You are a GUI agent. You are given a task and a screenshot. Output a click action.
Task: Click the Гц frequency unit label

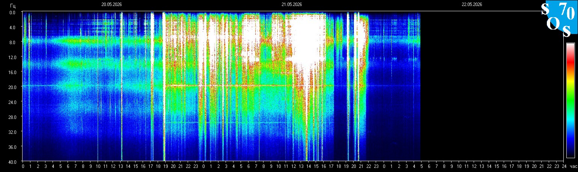click(x=13, y=6)
